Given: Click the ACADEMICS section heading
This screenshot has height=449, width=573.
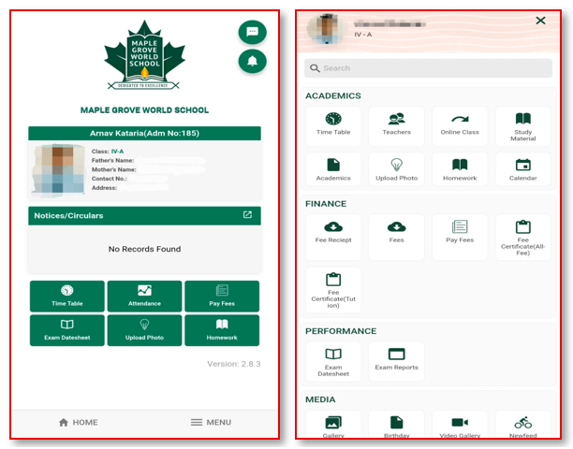Looking at the screenshot, I should [x=333, y=96].
